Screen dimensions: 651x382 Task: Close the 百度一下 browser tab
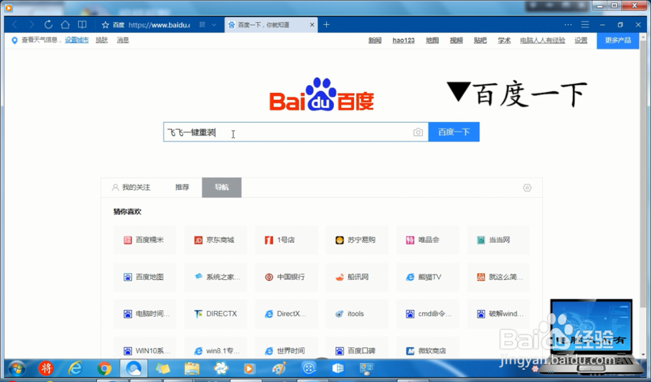(x=312, y=25)
